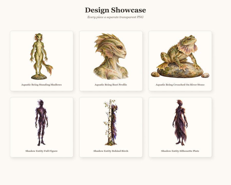Click the 'Every piece a separate transparent PNG' subtitle
231x185 pixels.
point(115,17)
